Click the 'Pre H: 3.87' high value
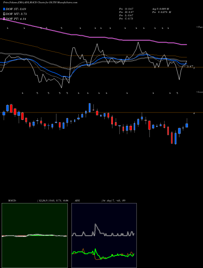This screenshot has width=203, height=268. tap(126, 12)
